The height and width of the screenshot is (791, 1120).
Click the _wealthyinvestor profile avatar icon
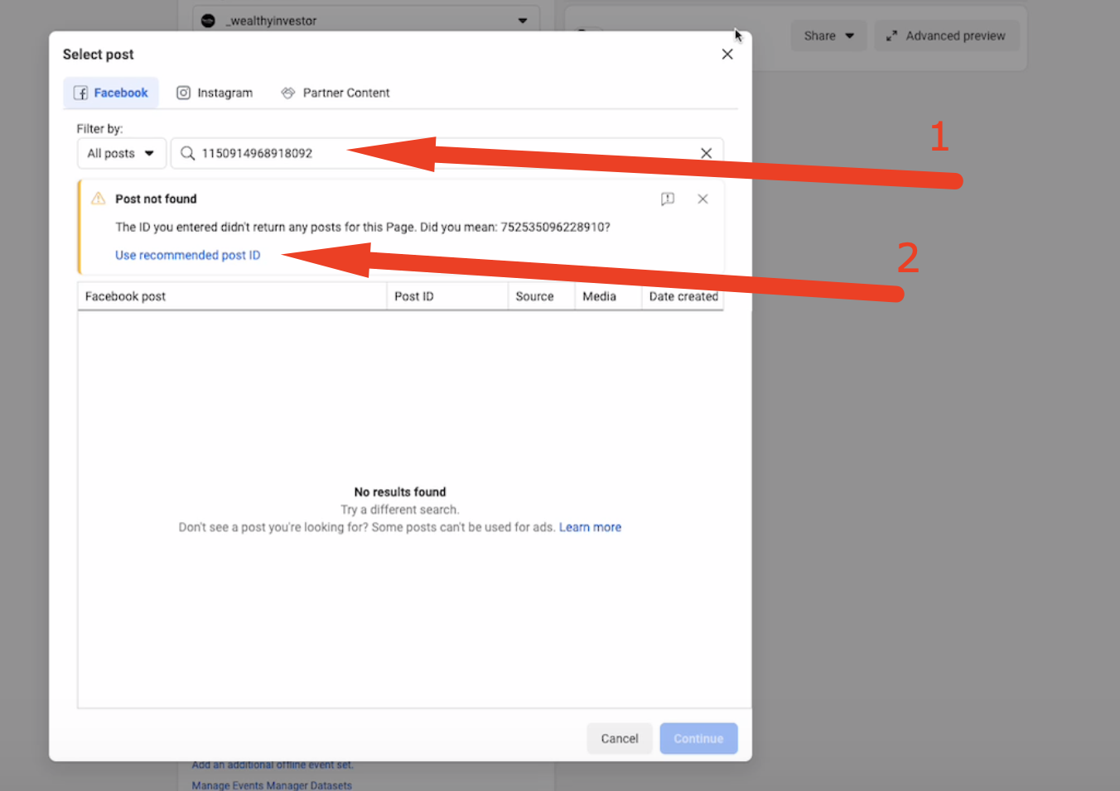(209, 21)
